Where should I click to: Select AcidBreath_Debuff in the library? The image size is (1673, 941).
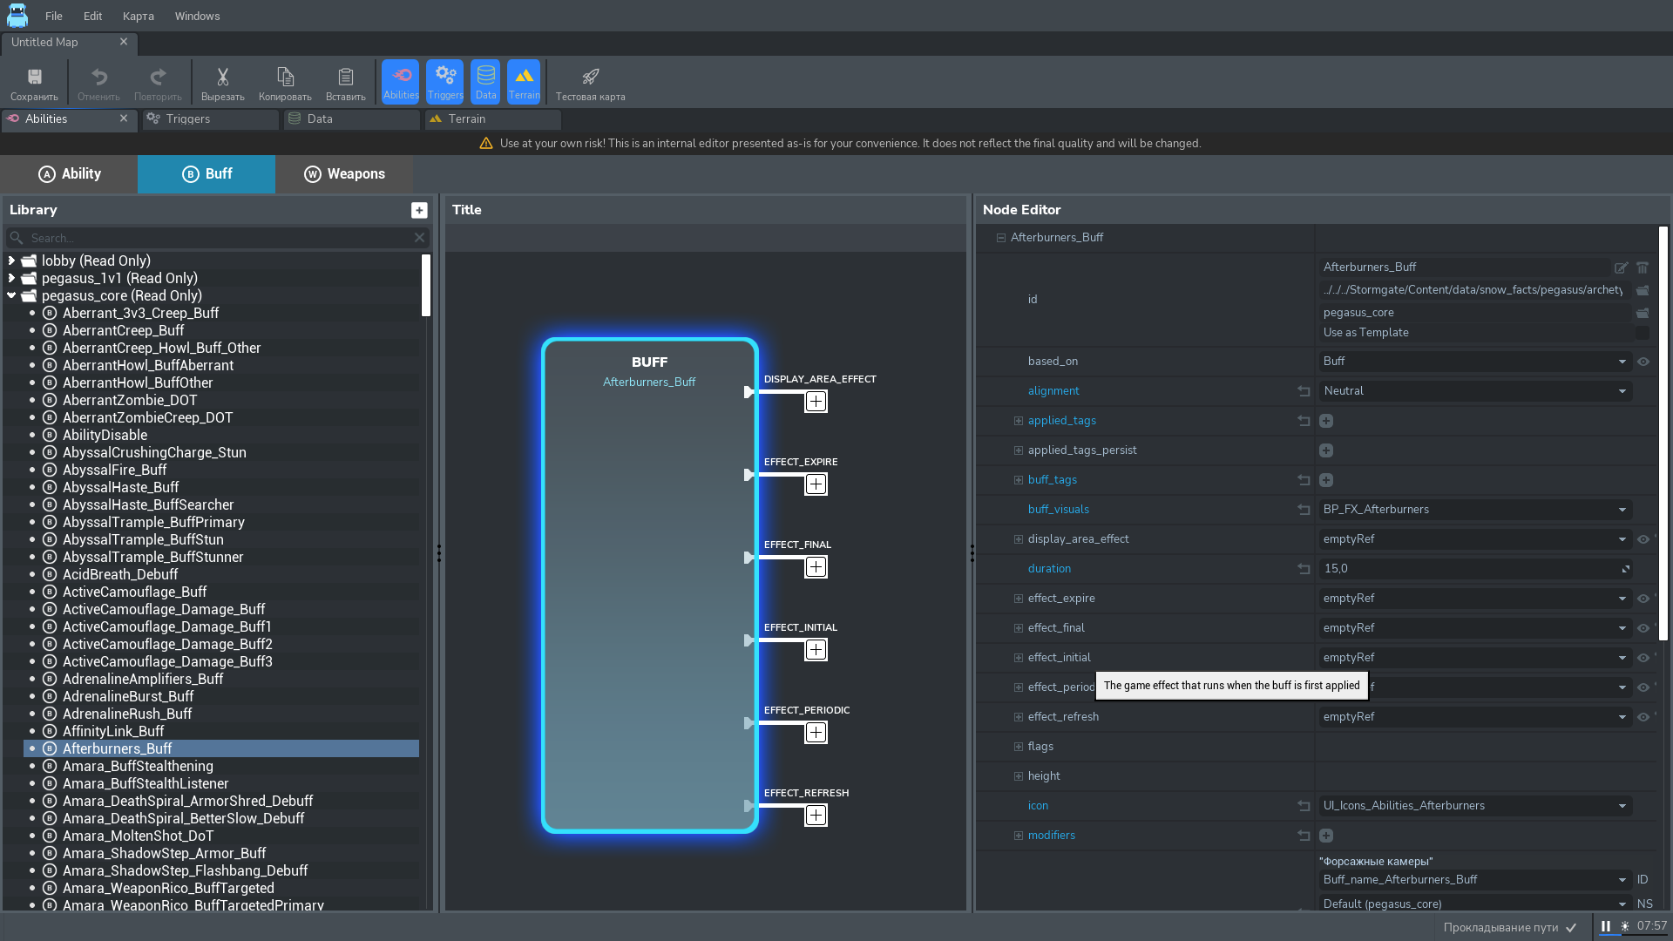[120, 574]
